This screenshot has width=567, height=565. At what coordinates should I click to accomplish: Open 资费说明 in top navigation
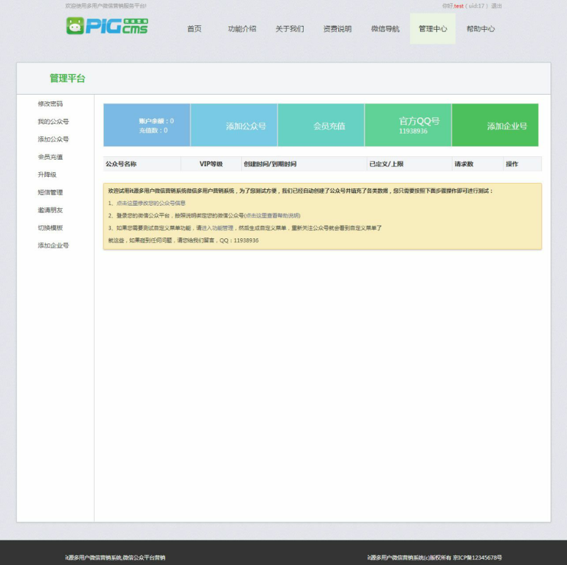(338, 28)
